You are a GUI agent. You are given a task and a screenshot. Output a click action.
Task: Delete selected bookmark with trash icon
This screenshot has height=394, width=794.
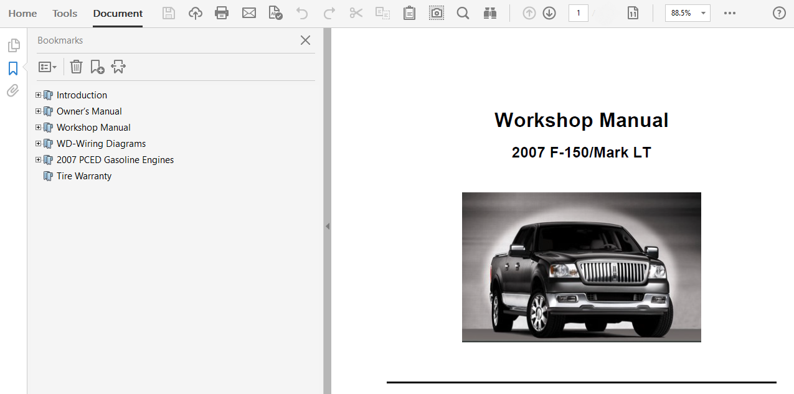tap(76, 67)
